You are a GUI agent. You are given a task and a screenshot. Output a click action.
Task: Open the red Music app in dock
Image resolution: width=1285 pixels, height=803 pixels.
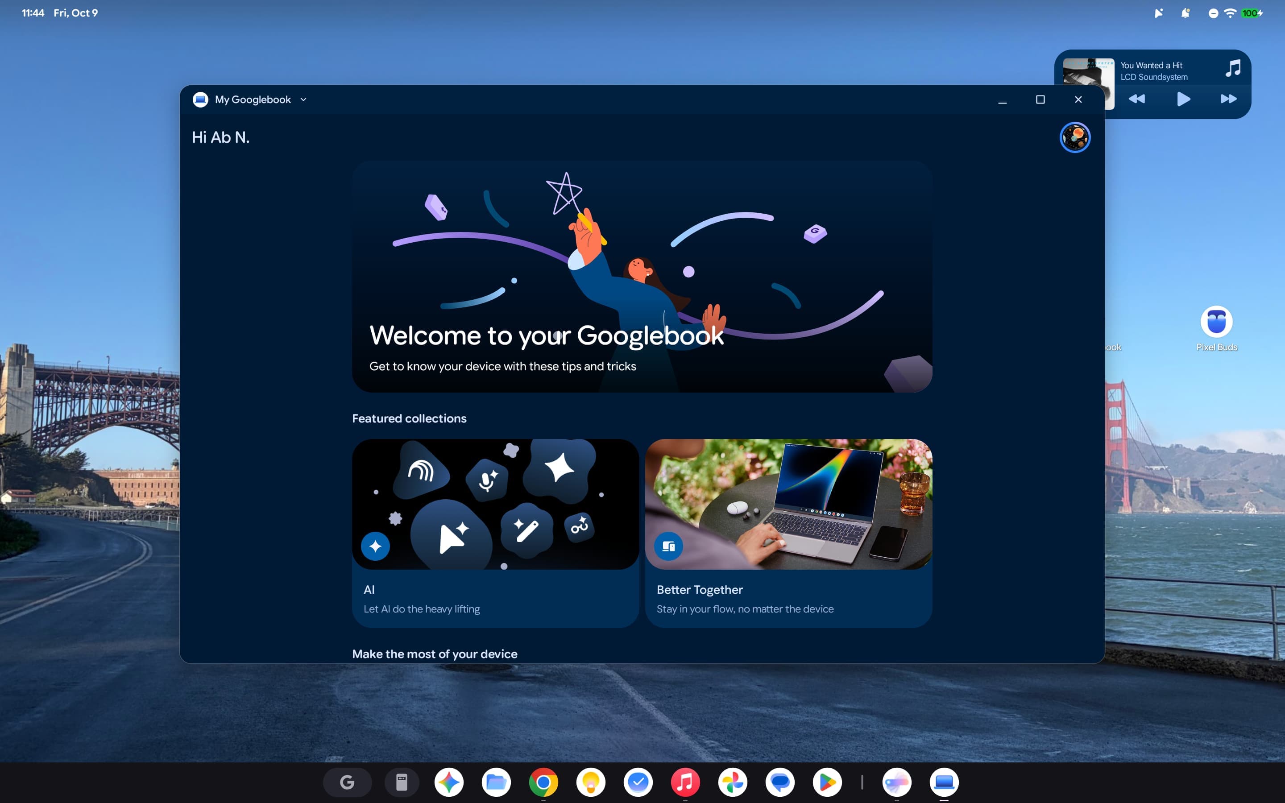tap(685, 782)
